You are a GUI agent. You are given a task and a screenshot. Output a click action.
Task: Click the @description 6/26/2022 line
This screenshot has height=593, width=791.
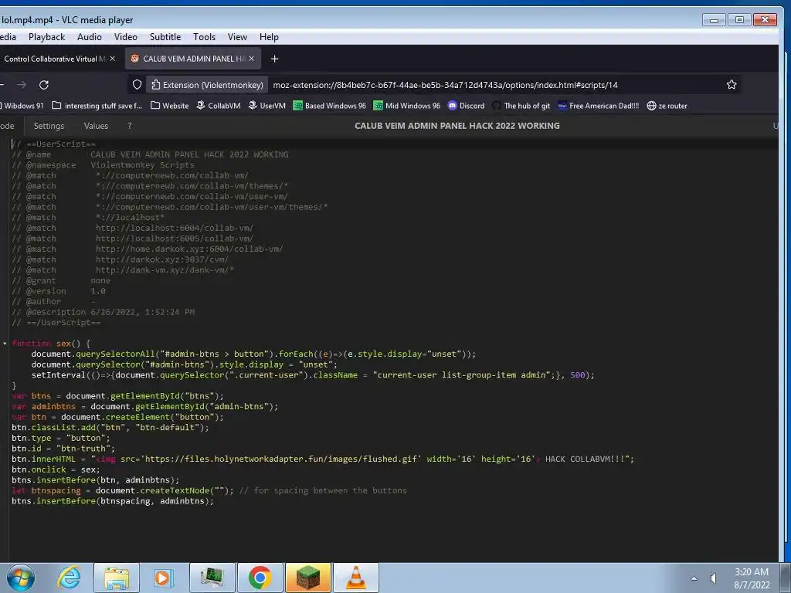(104, 312)
